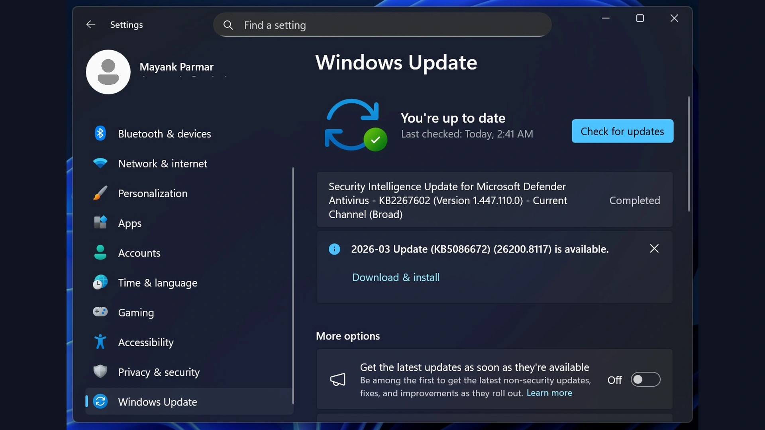Click Download & install for KB5086672
The height and width of the screenshot is (430, 765).
tap(396, 277)
